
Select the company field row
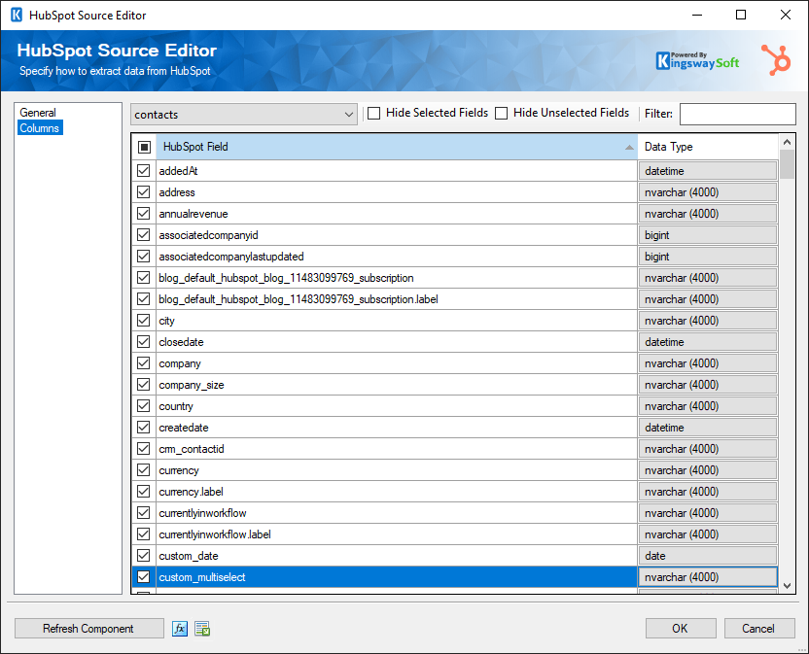click(397, 363)
